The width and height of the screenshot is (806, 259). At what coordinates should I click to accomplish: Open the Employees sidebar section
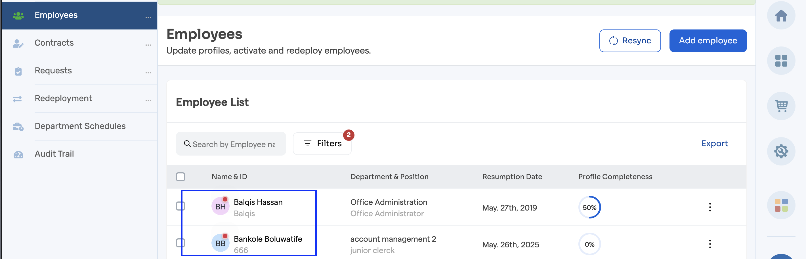pyautogui.click(x=79, y=15)
